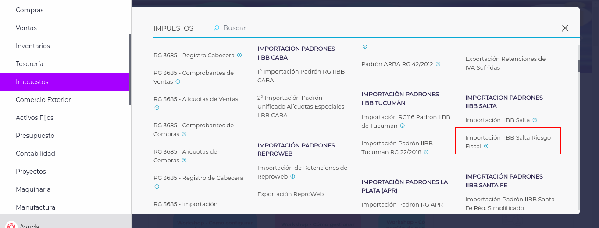Open 2° Importación Padrón Unificado Alícuotas Especiales
The width and height of the screenshot is (599, 228).
point(301,107)
